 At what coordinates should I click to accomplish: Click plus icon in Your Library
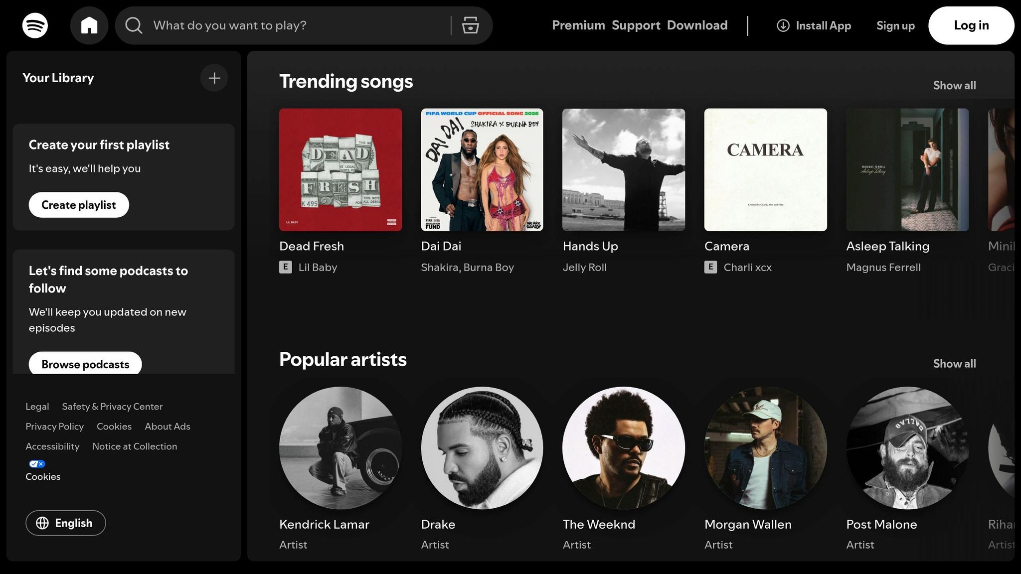(x=214, y=78)
